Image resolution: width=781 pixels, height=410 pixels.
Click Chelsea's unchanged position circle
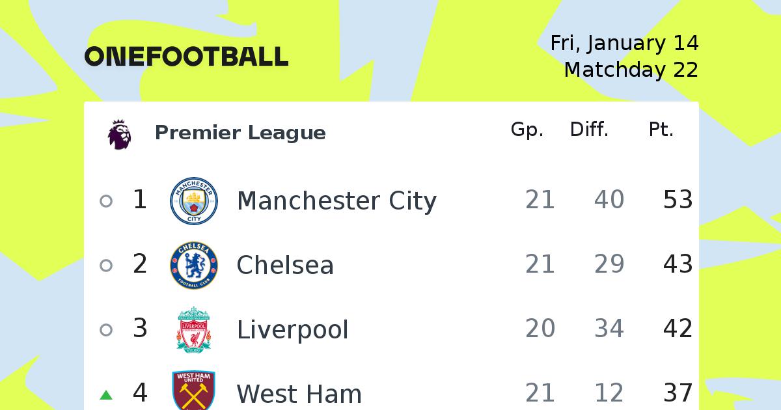(x=106, y=266)
